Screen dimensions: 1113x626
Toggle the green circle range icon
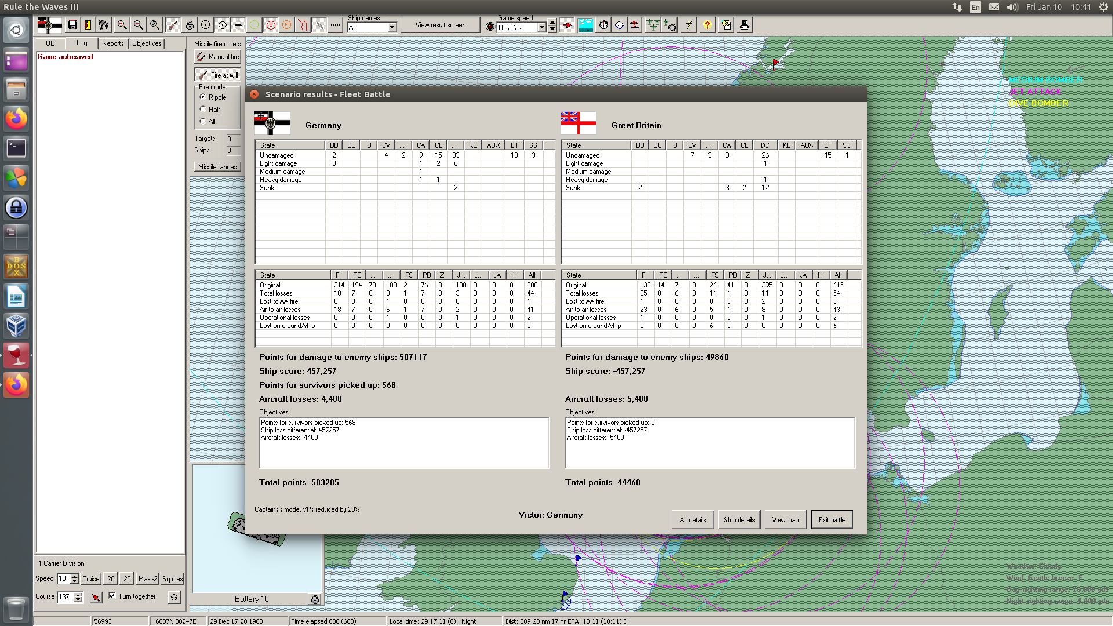pyautogui.click(x=254, y=25)
